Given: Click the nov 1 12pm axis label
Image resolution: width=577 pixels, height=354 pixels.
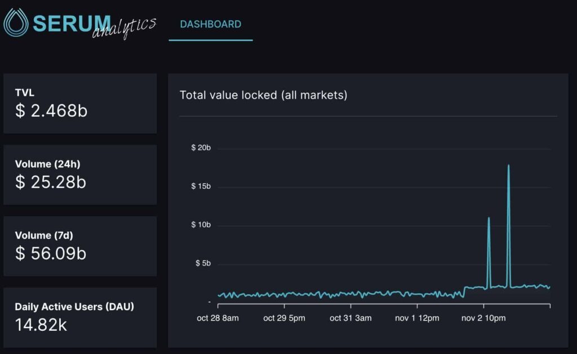Looking at the screenshot, I should tap(417, 318).
